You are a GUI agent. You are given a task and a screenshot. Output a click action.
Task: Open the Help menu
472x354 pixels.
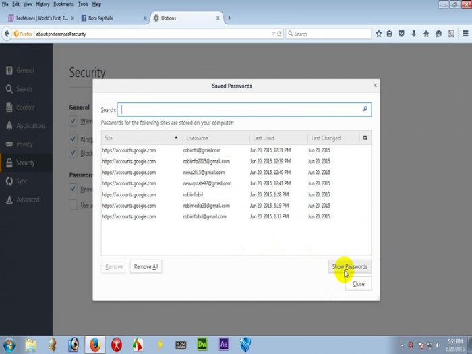click(96, 4)
